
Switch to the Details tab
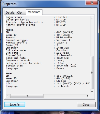[10, 13]
